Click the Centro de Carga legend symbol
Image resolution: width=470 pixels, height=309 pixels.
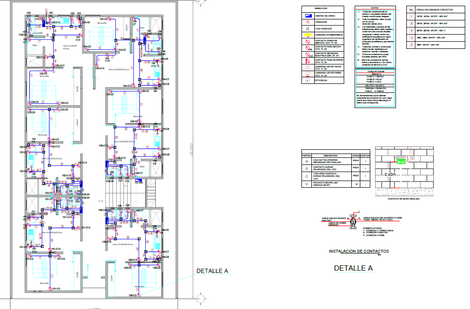308,16
